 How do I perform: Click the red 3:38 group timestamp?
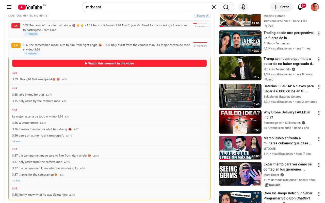pos(14,189)
